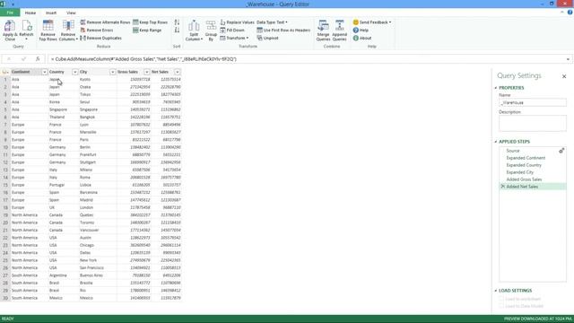The height and width of the screenshot is (323, 574).
Task: Open Data Type dropdown
Action: click(x=272, y=22)
